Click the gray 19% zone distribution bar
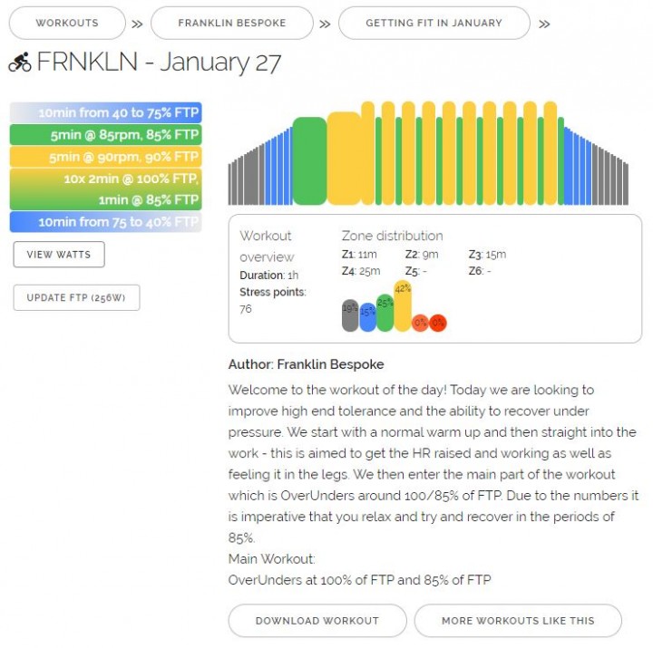The width and height of the screenshot is (653, 648). click(350, 315)
